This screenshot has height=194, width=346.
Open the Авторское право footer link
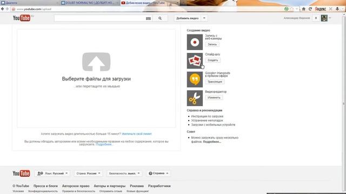tap(76, 186)
